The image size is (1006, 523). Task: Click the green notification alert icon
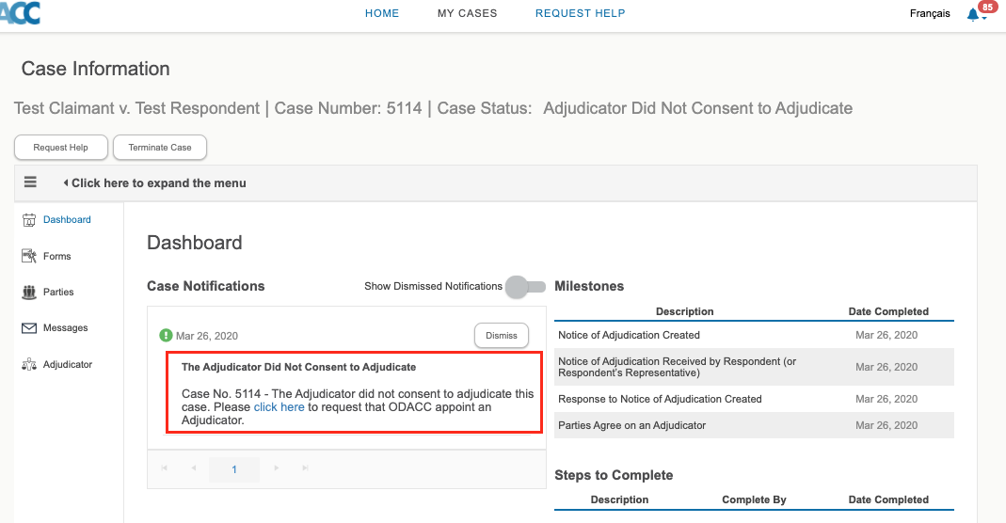(167, 335)
